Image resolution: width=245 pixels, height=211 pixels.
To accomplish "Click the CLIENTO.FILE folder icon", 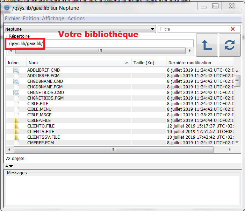I will (16, 126).
